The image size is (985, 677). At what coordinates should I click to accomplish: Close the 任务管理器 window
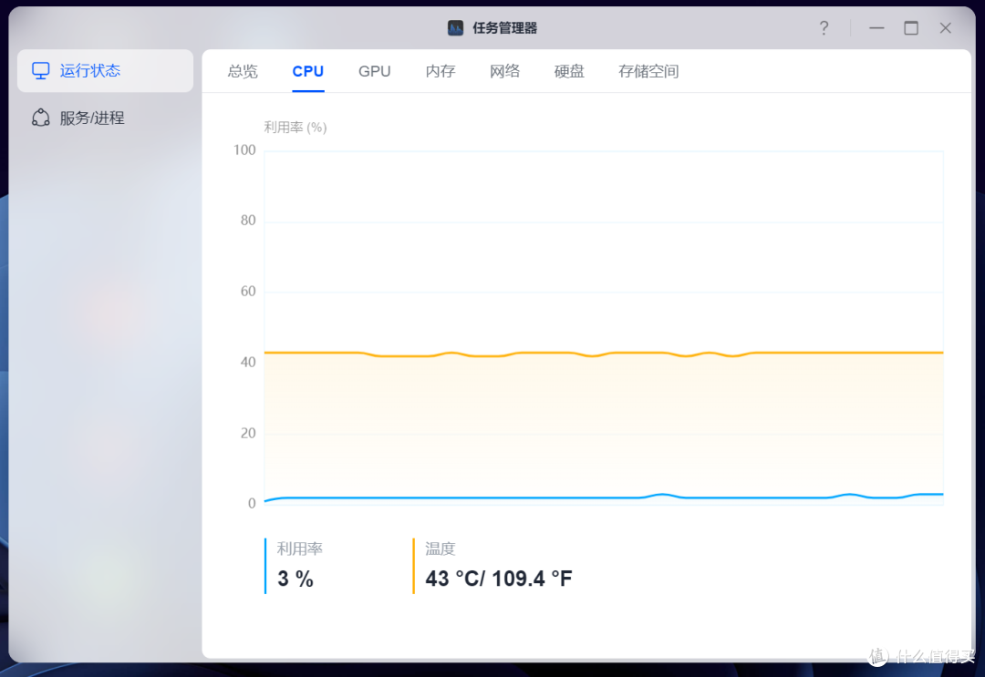point(946,28)
